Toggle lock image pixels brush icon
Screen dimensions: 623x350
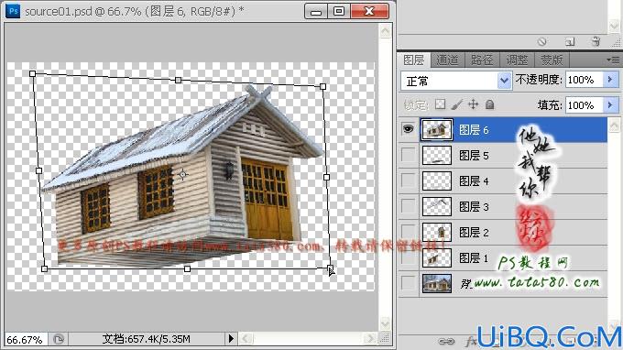tap(457, 104)
